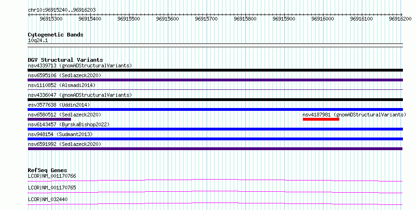Click ruler position 96915900
Screen dimensions: 416x210
284,19
